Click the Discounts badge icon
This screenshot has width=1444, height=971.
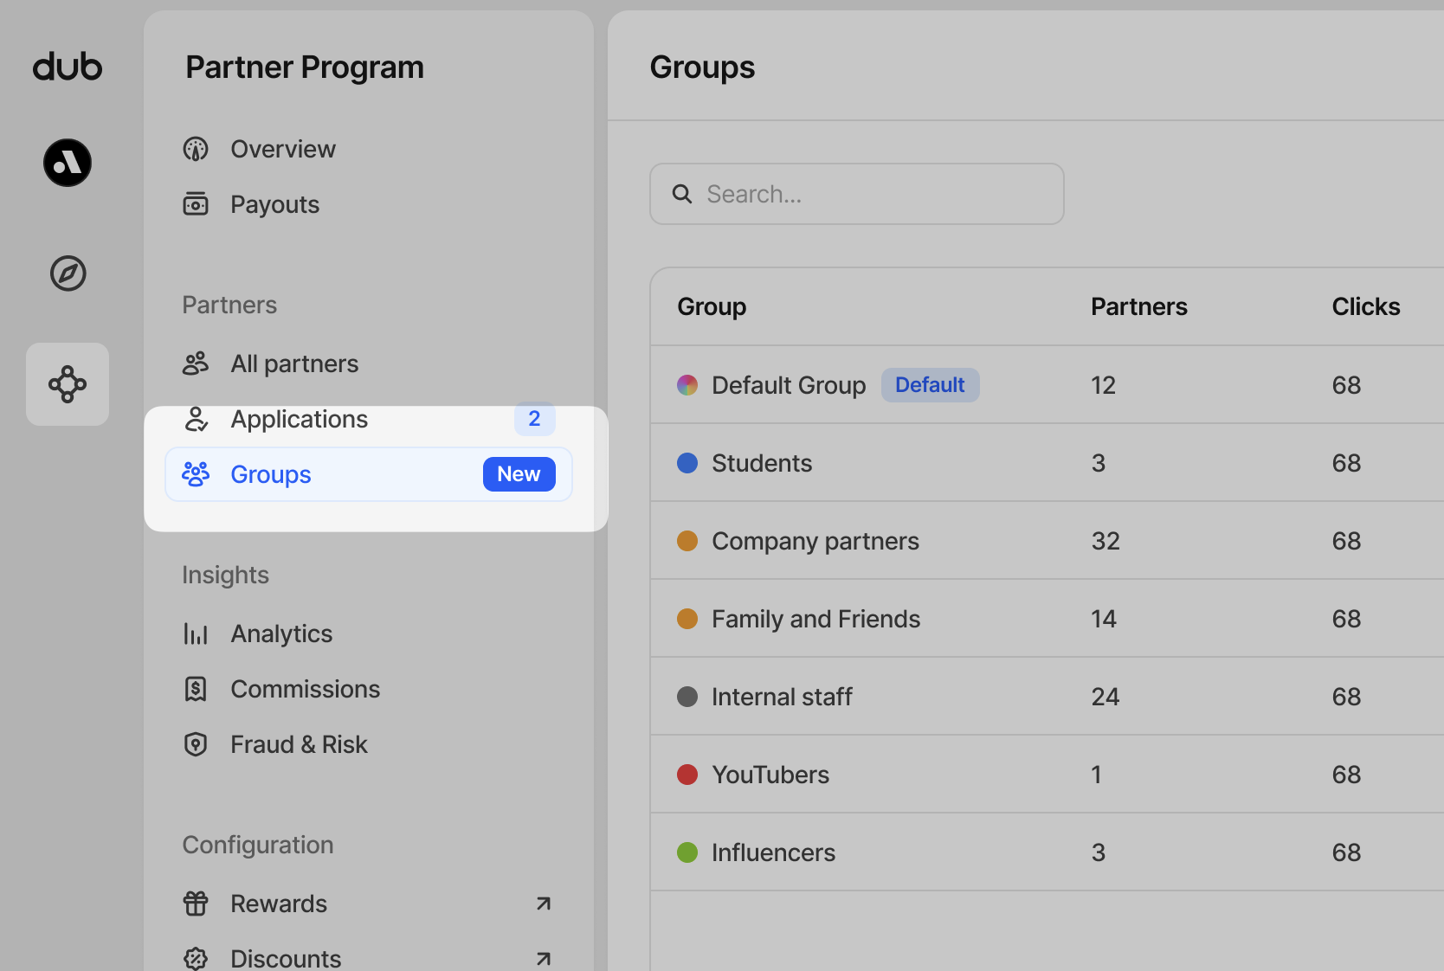pos(196,959)
